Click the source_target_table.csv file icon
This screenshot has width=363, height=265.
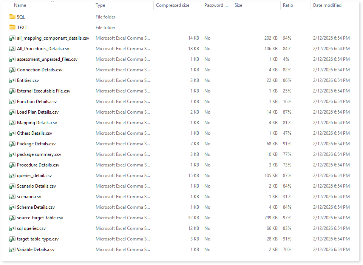[12, 218]
